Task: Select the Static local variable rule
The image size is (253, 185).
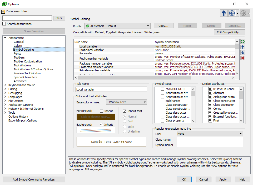Action: pyautogui.click(x=154, y=50)
